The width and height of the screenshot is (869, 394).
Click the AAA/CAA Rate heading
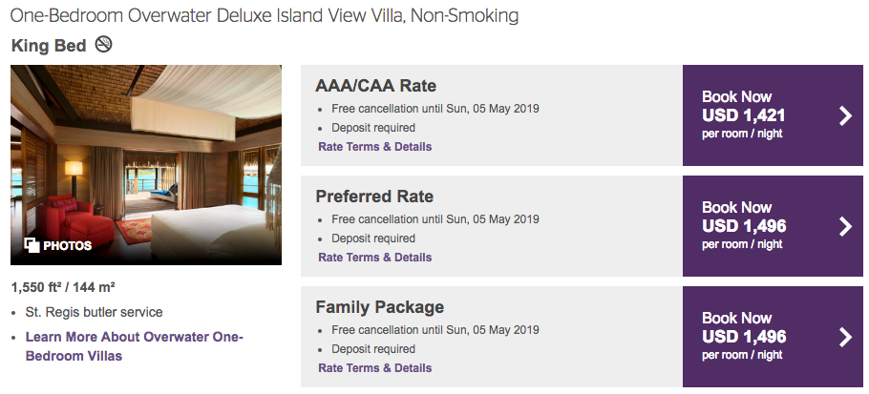point(375,86)
